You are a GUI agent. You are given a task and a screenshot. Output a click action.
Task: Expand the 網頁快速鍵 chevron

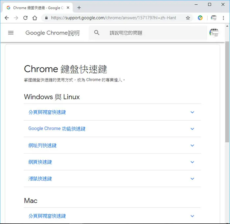point(192,162)
